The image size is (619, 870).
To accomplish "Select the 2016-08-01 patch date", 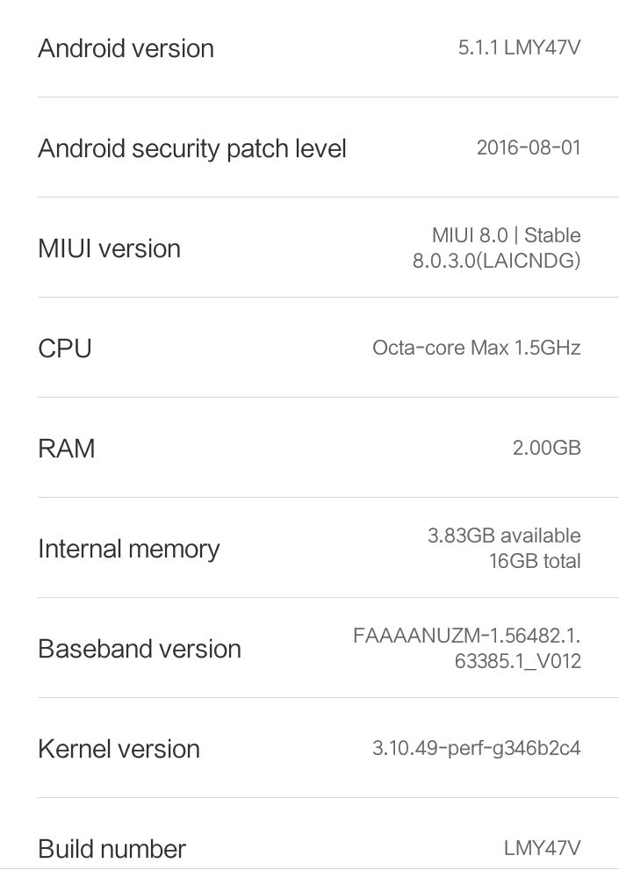I will click(x=528, y=147).
